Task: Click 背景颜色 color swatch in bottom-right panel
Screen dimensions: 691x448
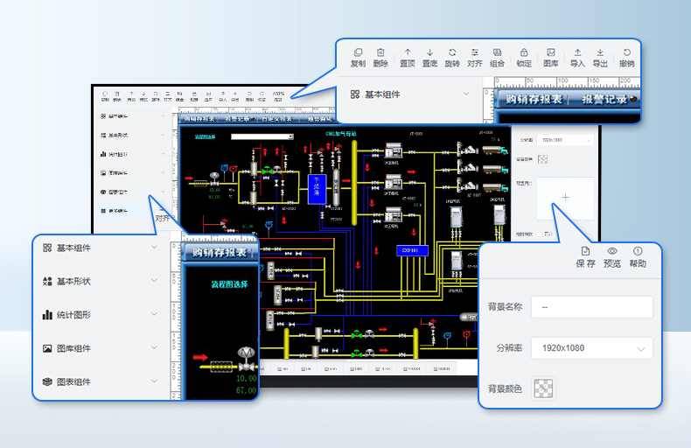Action: tap(543, 388)
